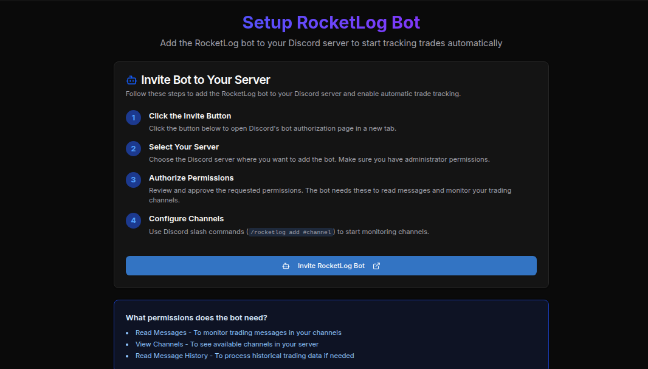The image size is (648, 369).
Task: Click the robot icon beside "Invite Bot to Your Server"
Action: click(130, 79)
